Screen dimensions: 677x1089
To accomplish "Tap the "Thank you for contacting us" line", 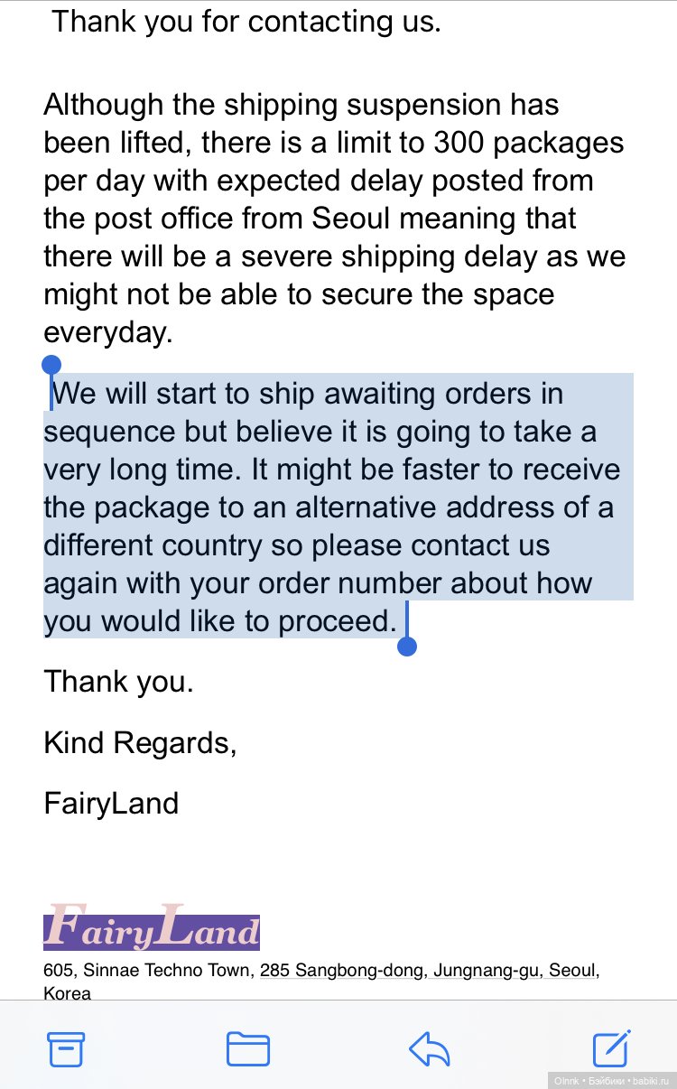I will tap(246, 21).
